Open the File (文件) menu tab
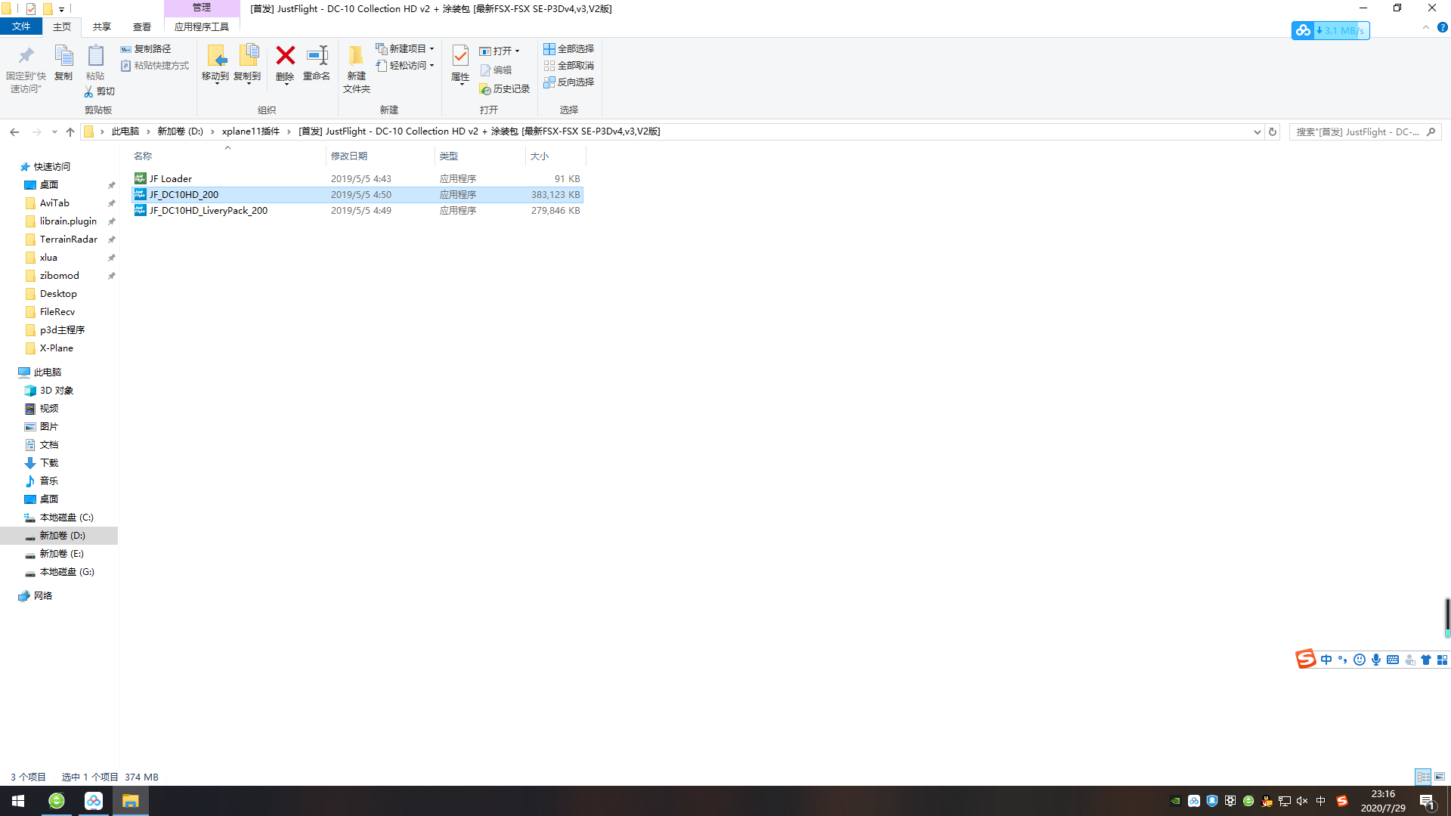Image resolution: width=1451 pixels, height=816 pixels. click(21, 26)
